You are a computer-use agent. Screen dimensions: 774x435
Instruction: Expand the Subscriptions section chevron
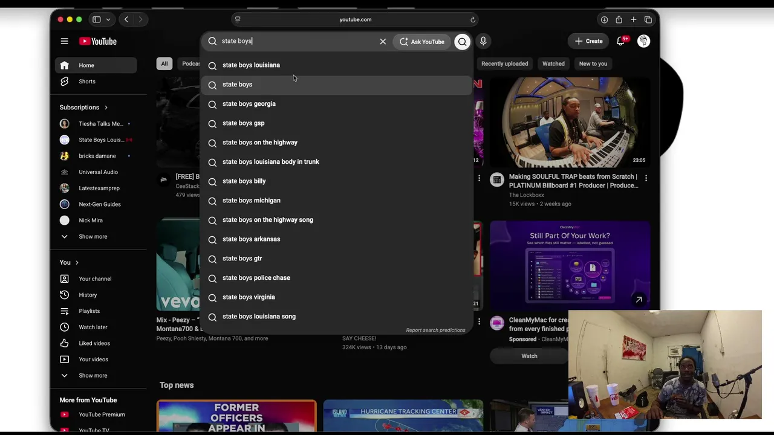[x=106, y=108]
